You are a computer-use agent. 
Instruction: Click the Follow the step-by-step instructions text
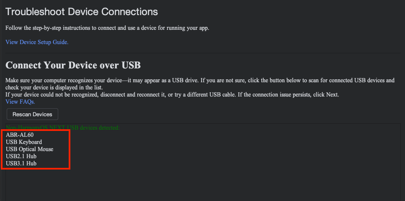click(x=107, y=28)
